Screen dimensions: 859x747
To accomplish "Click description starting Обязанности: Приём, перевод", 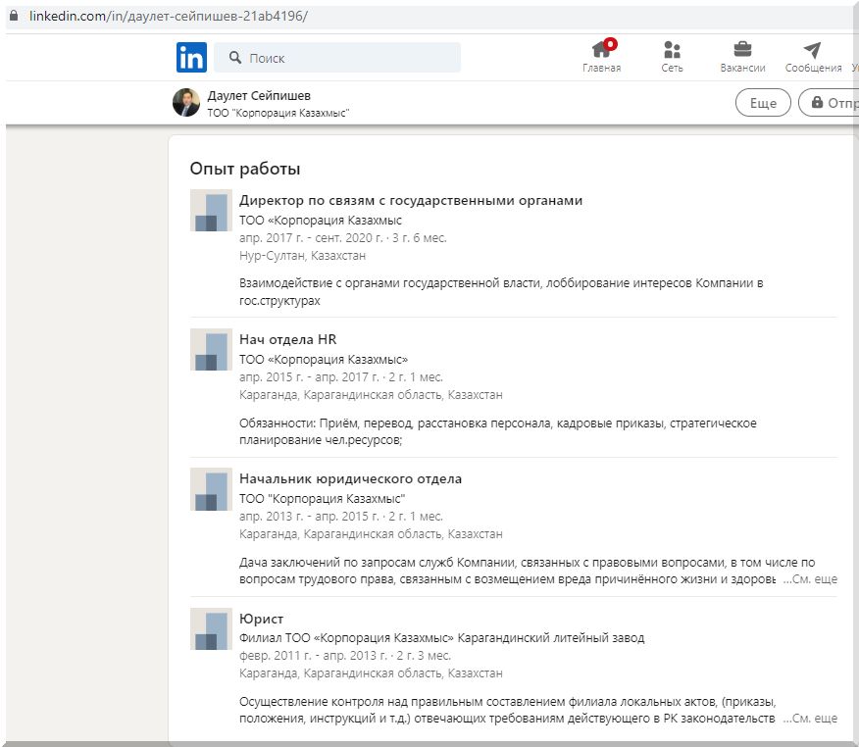I will pos(497,431).
